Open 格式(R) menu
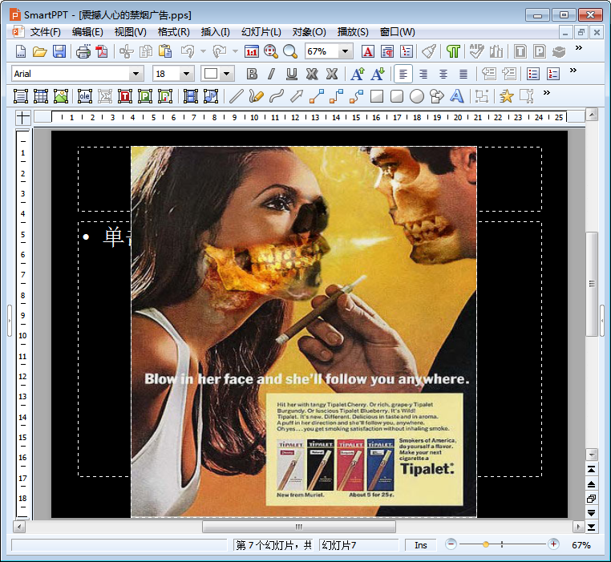This screenshot has height=562, width=611. click(x=174, y=32)
